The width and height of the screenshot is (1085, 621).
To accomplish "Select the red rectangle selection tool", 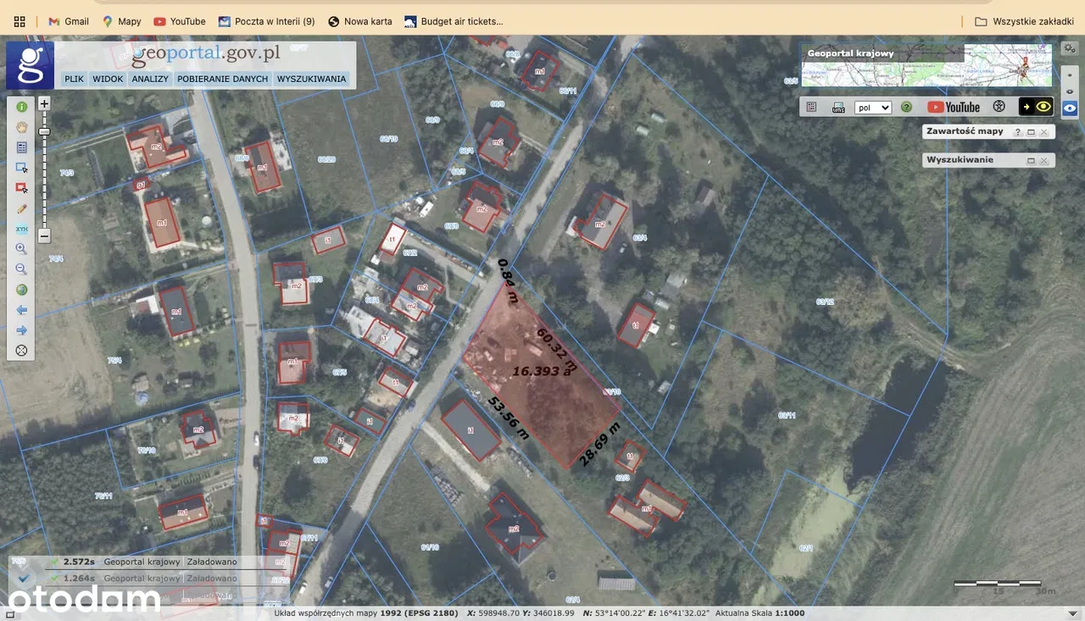I will tap(22, 188).
